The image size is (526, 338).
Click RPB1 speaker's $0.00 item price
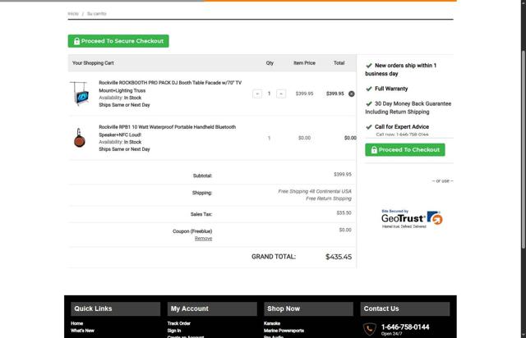click(x=304, y=138)
